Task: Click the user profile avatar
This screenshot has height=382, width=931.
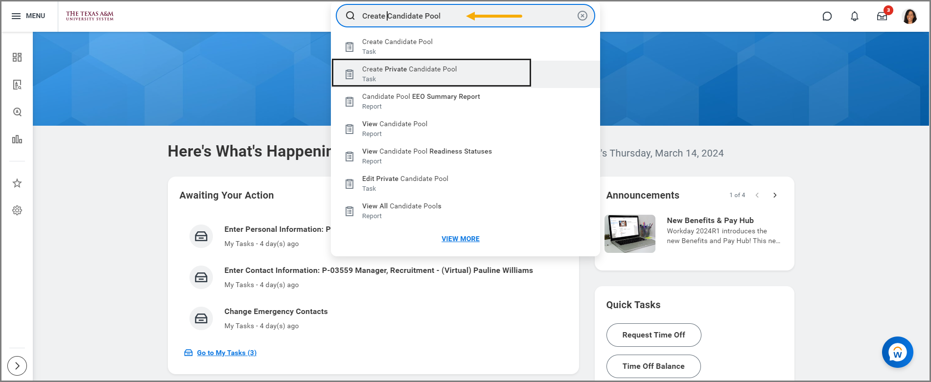Action: pos(909,16)
